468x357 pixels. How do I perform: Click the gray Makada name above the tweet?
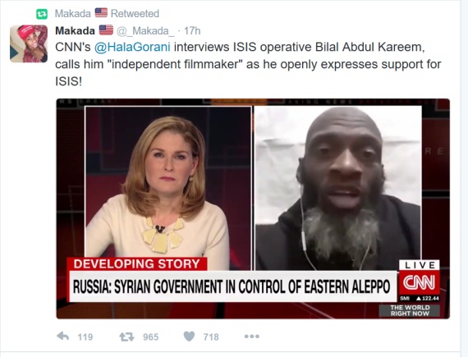[73, 14]
